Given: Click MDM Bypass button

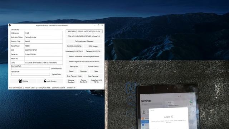Looking at the screenshot, I should (93, 46).
